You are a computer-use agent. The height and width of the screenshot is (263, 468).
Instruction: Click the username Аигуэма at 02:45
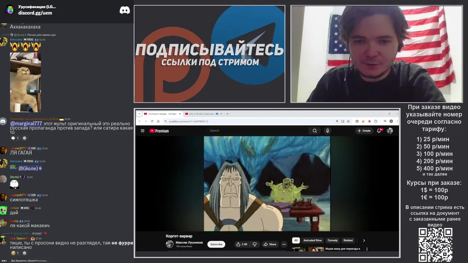pos(16,39)
